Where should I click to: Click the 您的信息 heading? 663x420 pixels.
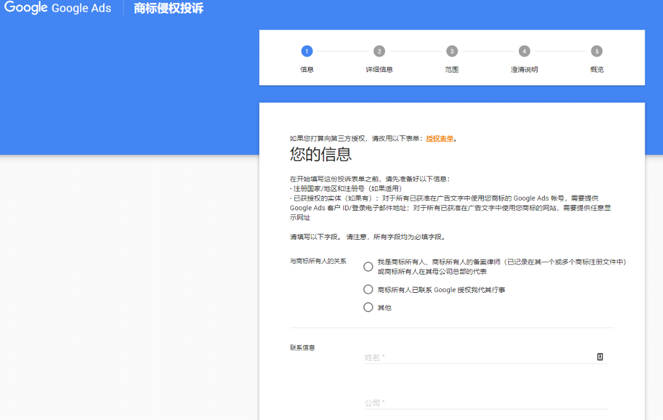pyautogui.click(x=320, y=154)
